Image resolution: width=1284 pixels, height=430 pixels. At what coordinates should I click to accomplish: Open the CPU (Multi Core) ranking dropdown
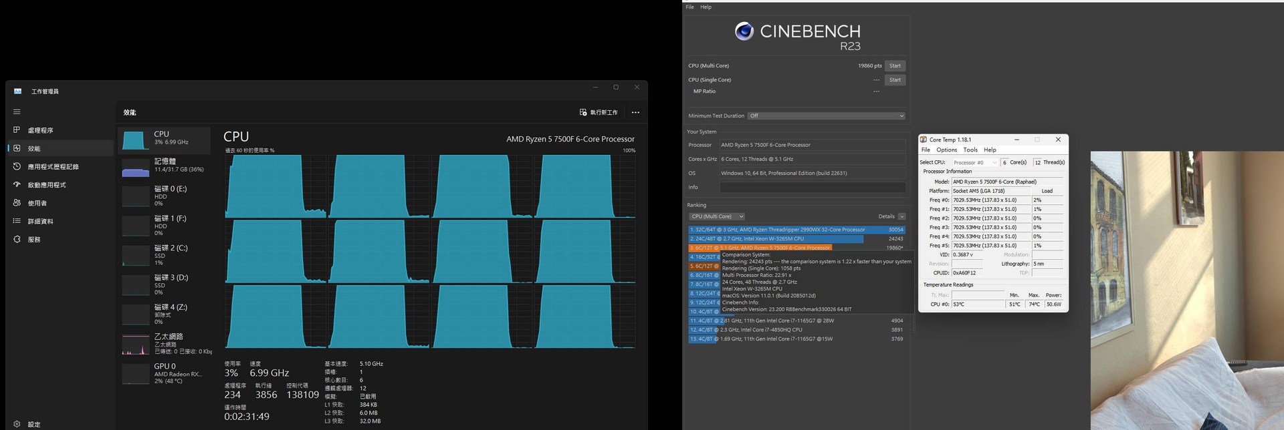717,216
